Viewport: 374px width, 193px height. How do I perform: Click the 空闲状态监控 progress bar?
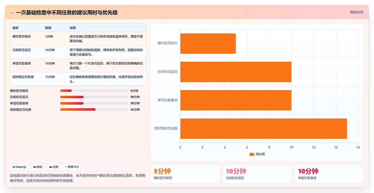pyautogui.click(x=94, y=97)
